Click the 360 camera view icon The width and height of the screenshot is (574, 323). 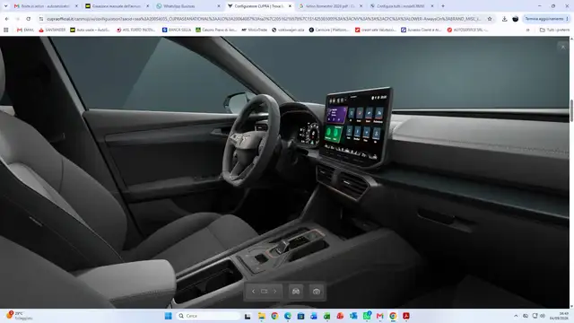[317, 292]
